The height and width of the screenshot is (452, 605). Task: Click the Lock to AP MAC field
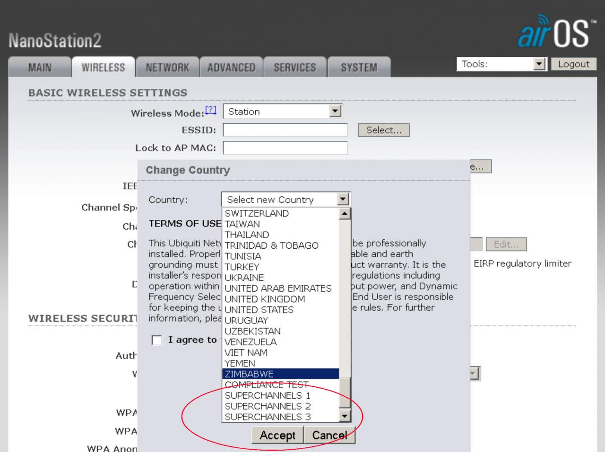coord(285,148)
